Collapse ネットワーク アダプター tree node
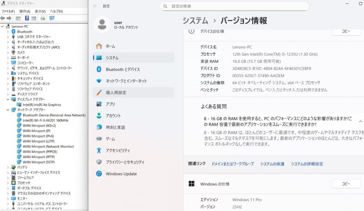 pyautogui.click(x=8, y=110)
